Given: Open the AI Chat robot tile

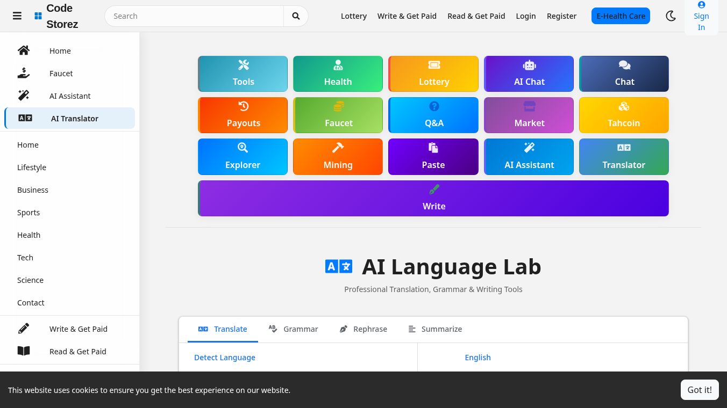Looking at the screenshot, I should click(529, 74).
